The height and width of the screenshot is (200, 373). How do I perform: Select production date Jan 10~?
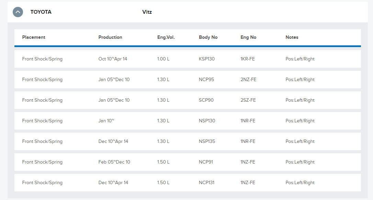pos(106,121)
